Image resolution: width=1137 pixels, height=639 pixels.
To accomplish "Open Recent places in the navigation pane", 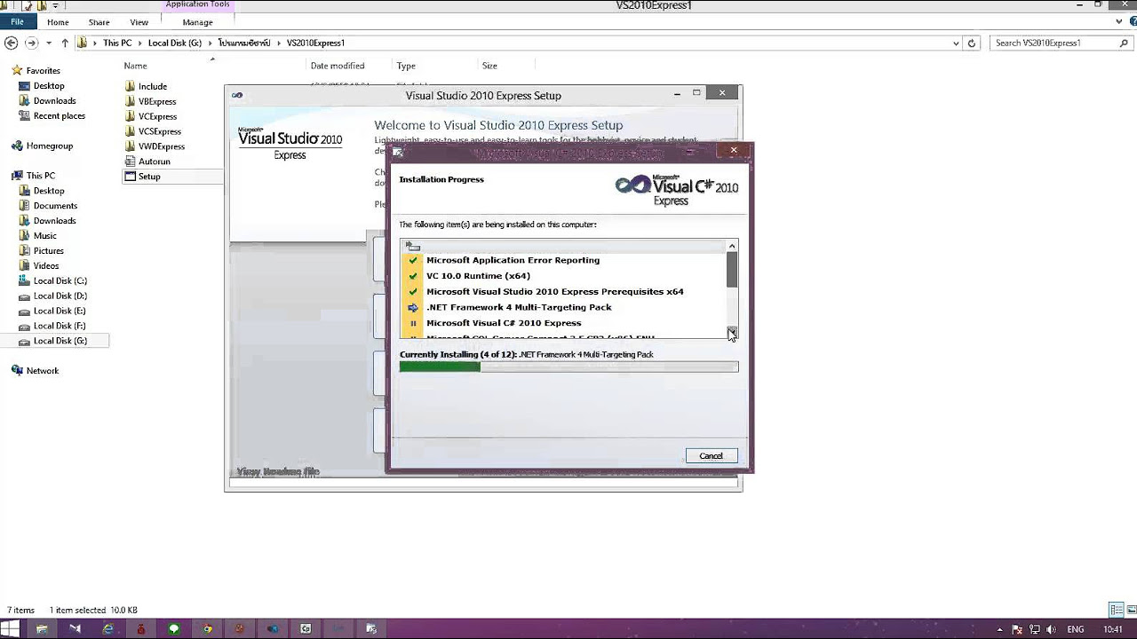I will pos(60,116).
